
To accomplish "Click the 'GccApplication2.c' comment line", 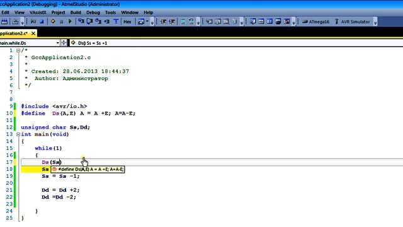I will 61,57.
